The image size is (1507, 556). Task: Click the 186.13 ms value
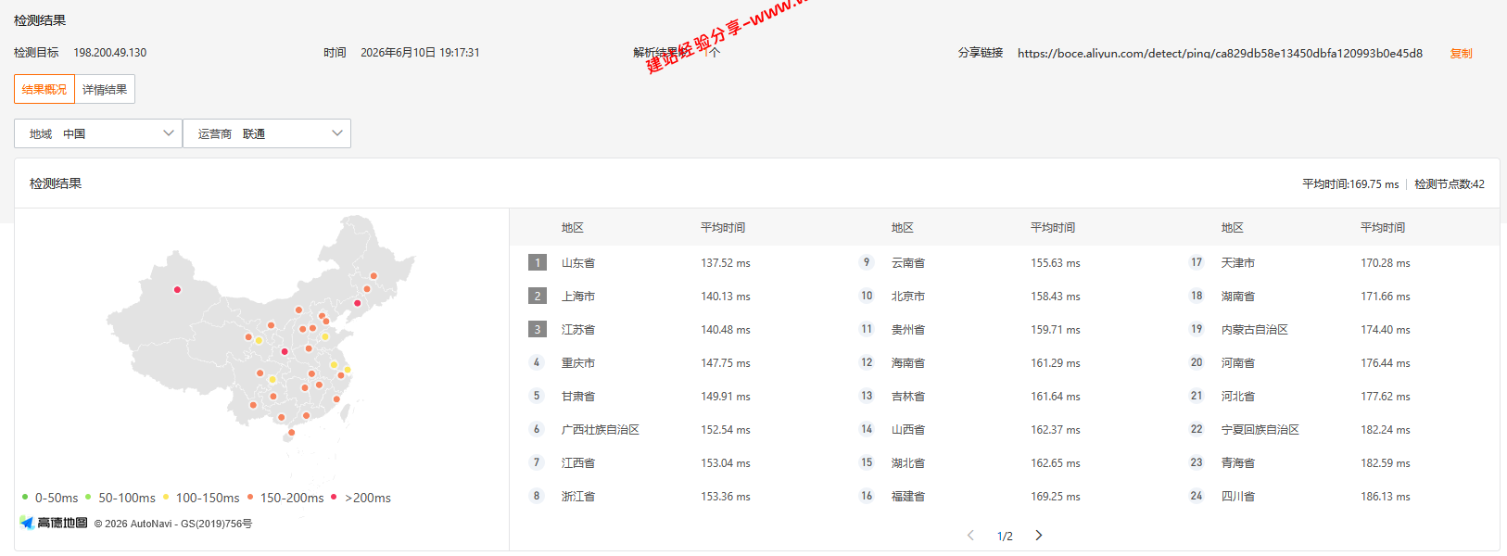(1386, 497)
